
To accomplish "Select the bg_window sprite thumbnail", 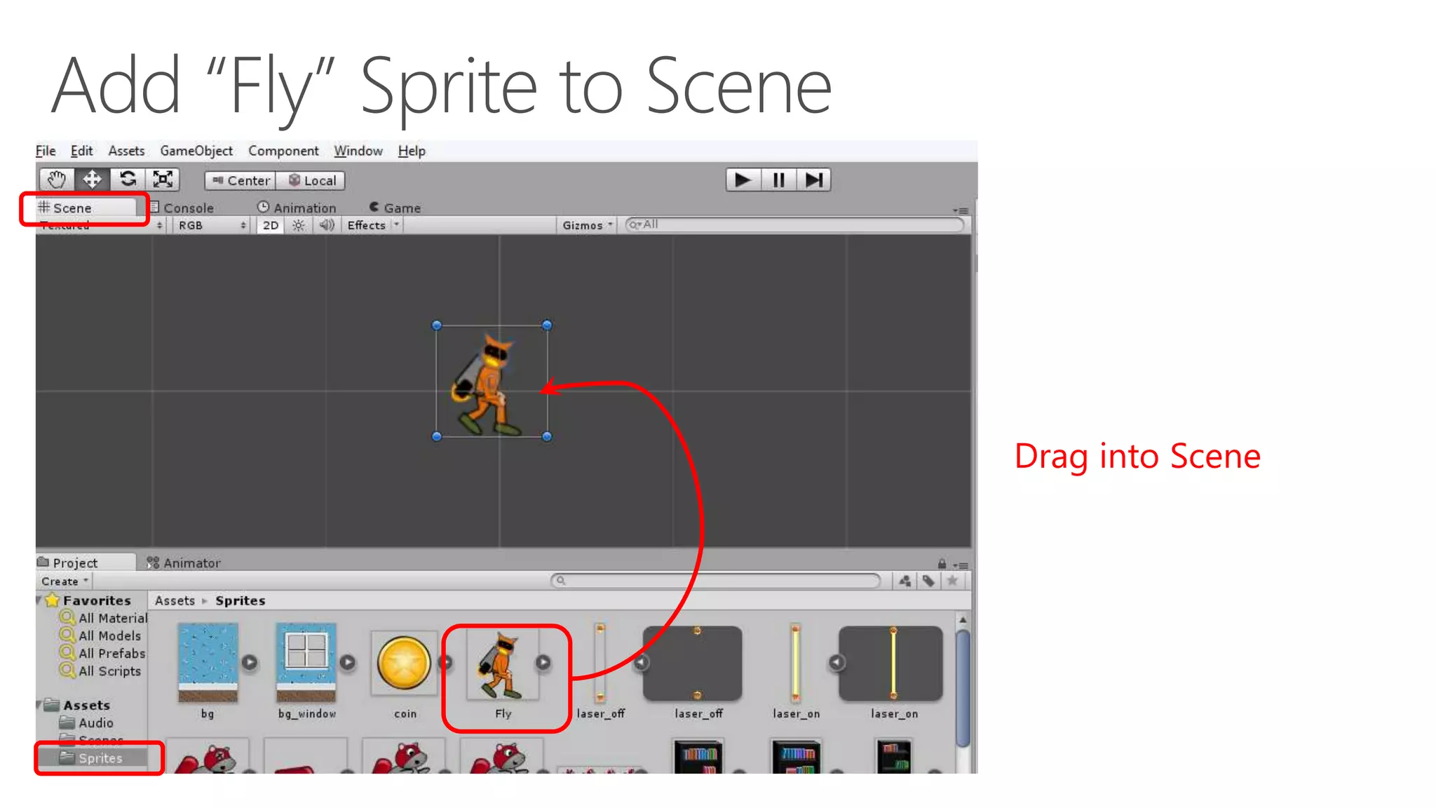I will click(306, 663).
